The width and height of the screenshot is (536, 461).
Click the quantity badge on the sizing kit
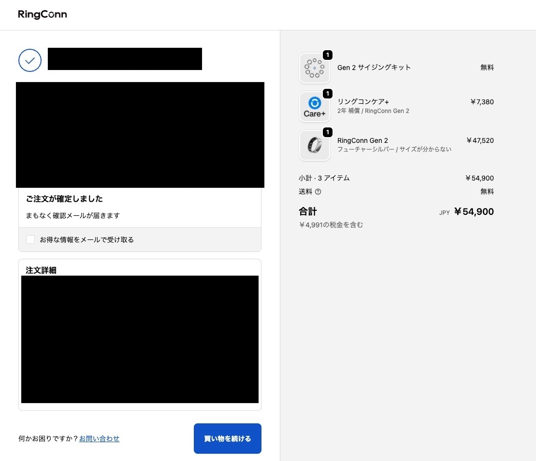tap(328, 55)
